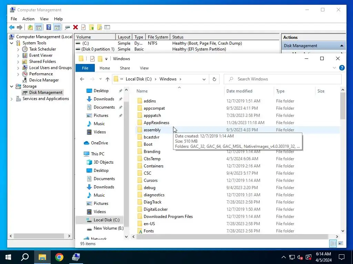This screenshot has width=353, height=264.
Task: Switch to Large icons view button
Action: (341, 243)
